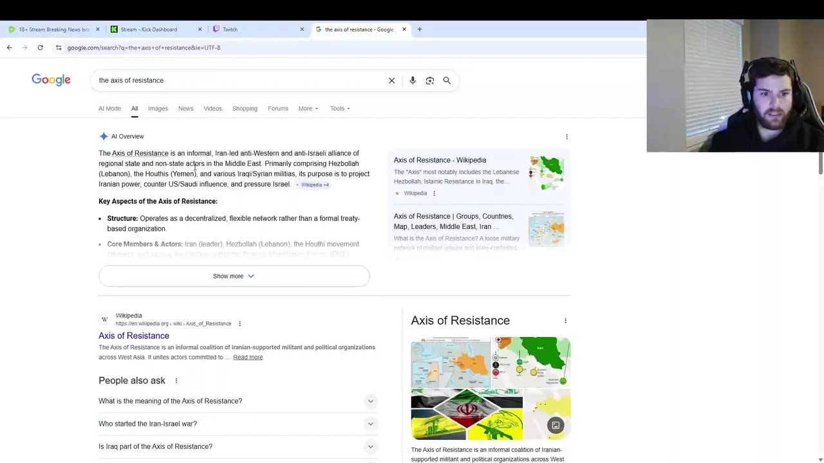Reload the page with the refresh icon

[40, 48]
